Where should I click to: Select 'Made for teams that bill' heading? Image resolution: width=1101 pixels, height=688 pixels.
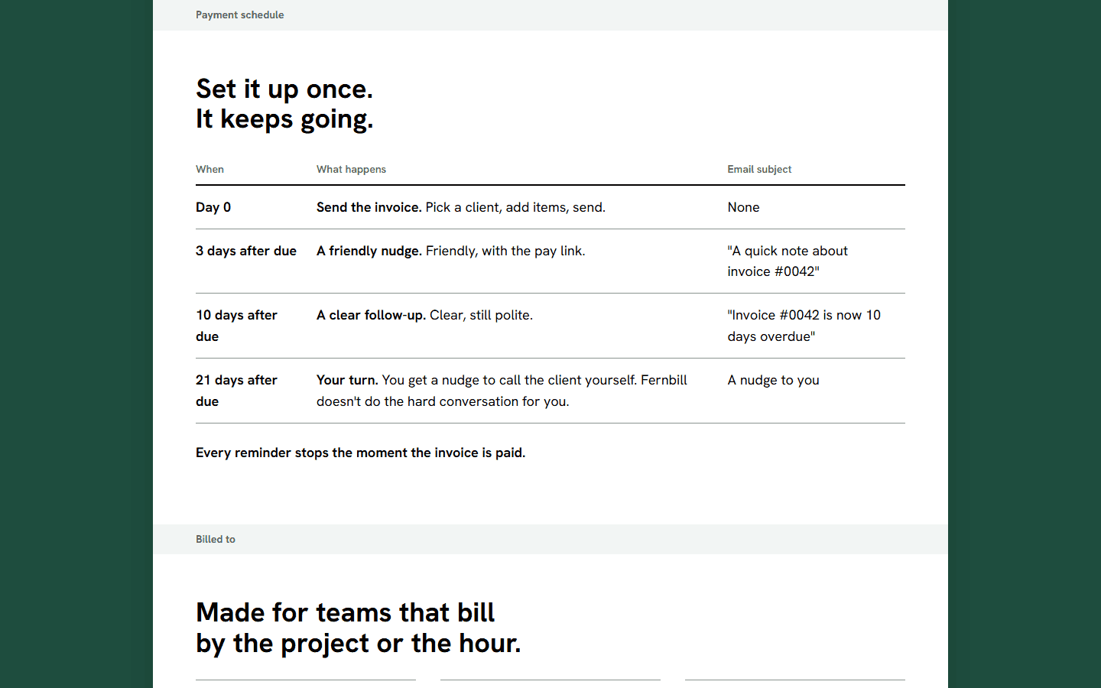pos(358,628)
